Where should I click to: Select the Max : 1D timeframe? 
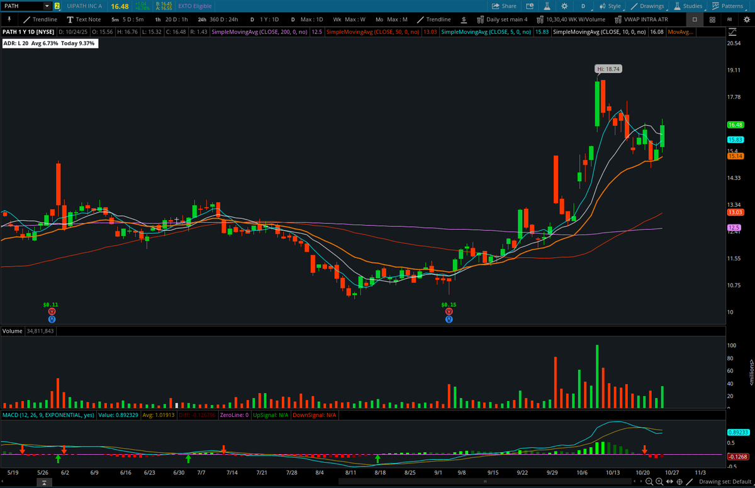[x=307, y=19]
